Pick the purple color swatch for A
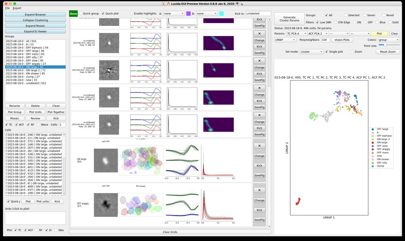The image size is (405, 241). [x=188, y=13]
